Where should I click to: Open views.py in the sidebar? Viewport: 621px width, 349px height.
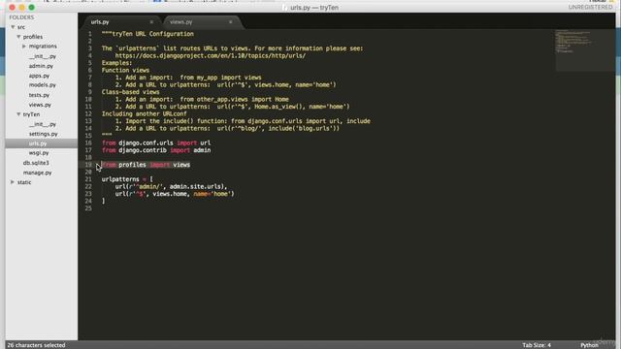coord(40,105)
